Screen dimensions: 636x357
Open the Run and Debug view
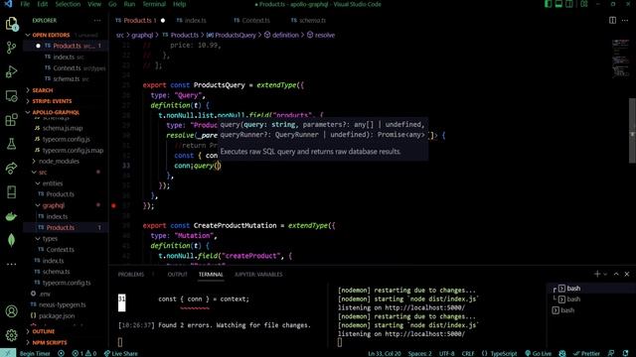pos(11,71)
